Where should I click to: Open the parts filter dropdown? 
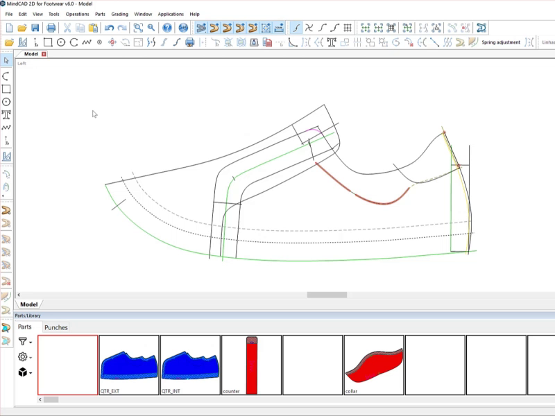pos(25,341)
